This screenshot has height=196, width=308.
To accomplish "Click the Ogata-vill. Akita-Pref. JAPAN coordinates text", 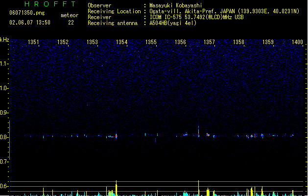I will coord(224,11).
